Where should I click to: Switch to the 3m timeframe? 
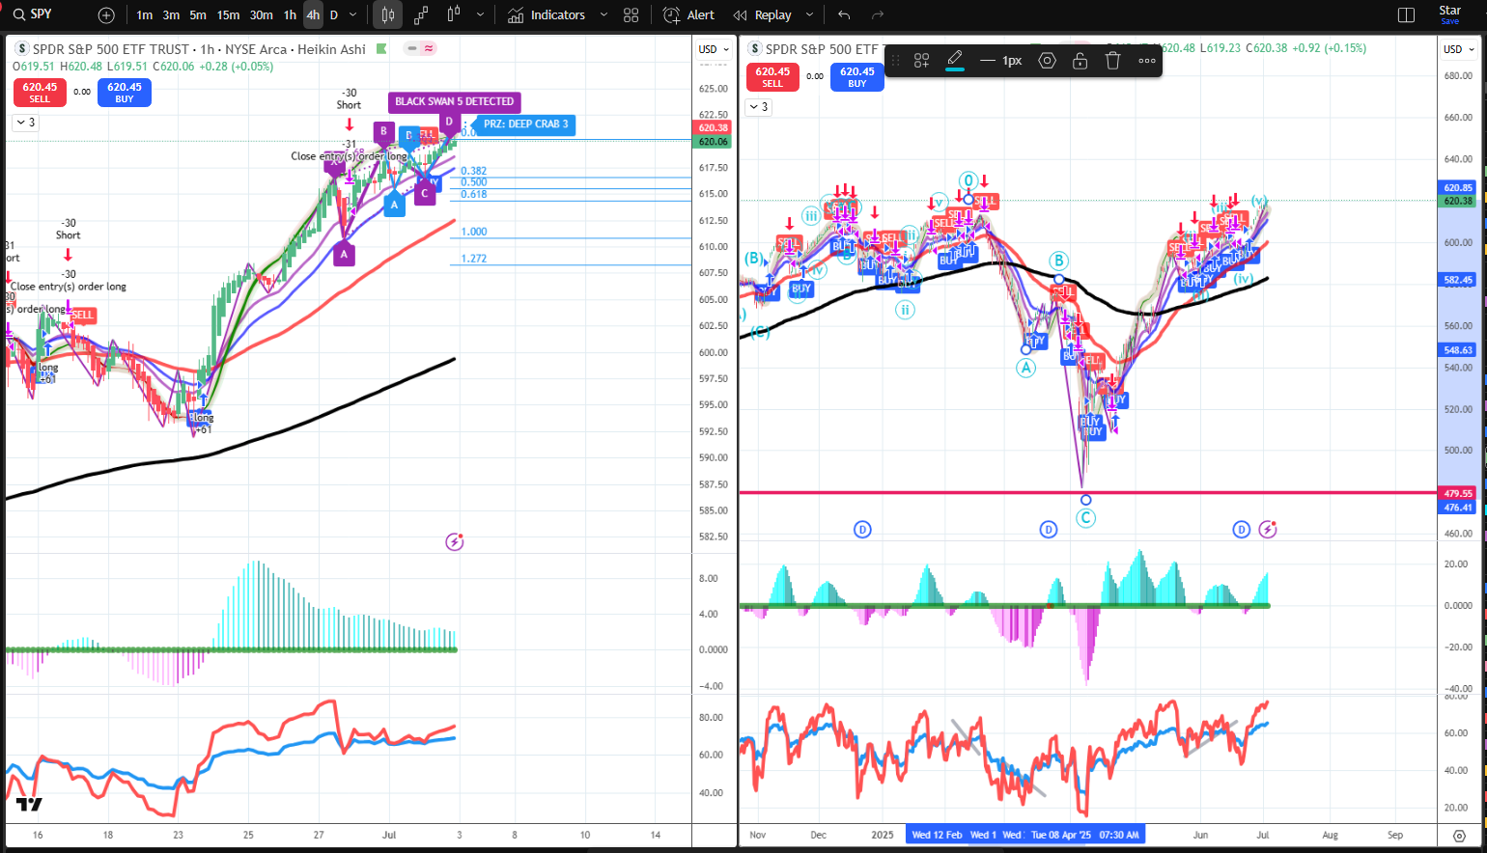171,15
